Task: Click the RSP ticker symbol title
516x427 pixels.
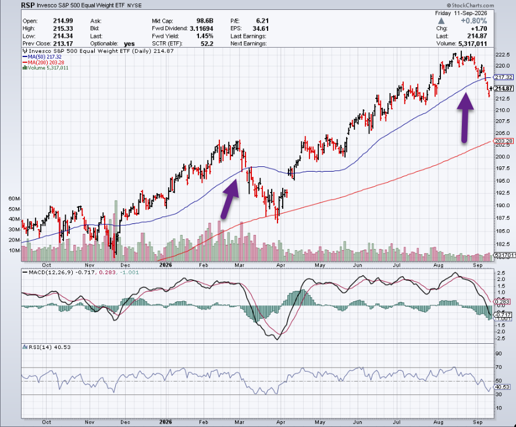Action: click(x=28, y=5)
